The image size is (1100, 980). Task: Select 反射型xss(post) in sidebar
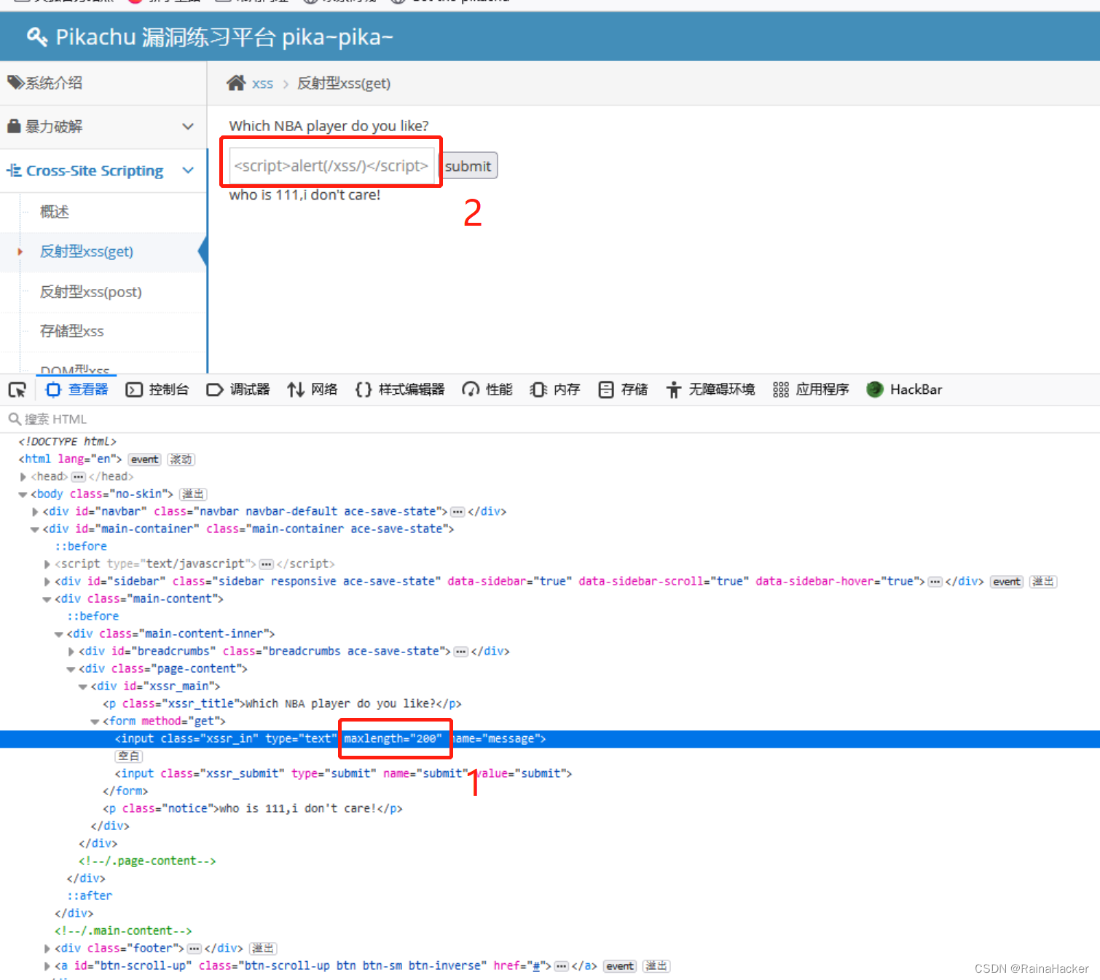tap(91, 292)
